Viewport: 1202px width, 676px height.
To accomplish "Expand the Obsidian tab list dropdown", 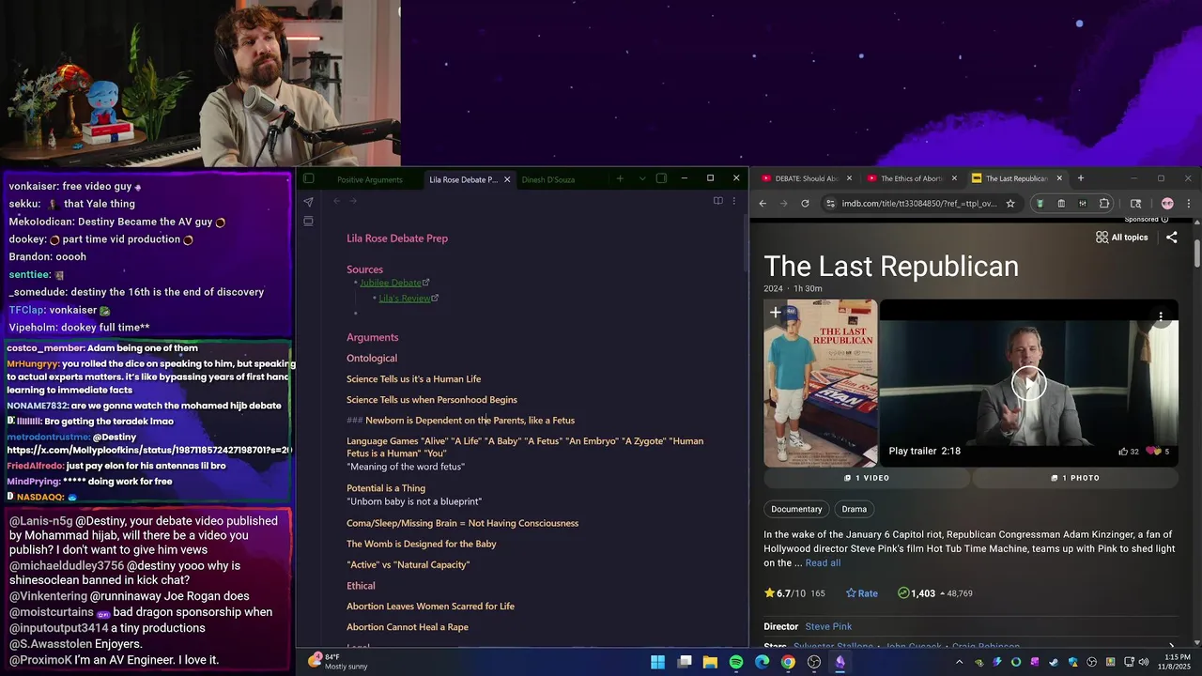I will pyautogui.click(x=642, y=178).
